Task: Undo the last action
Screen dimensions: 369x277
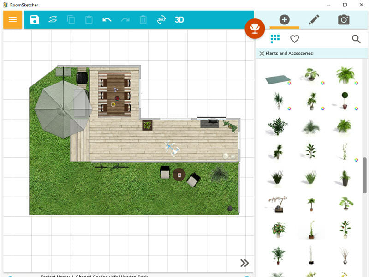Action: pos(107,20)
